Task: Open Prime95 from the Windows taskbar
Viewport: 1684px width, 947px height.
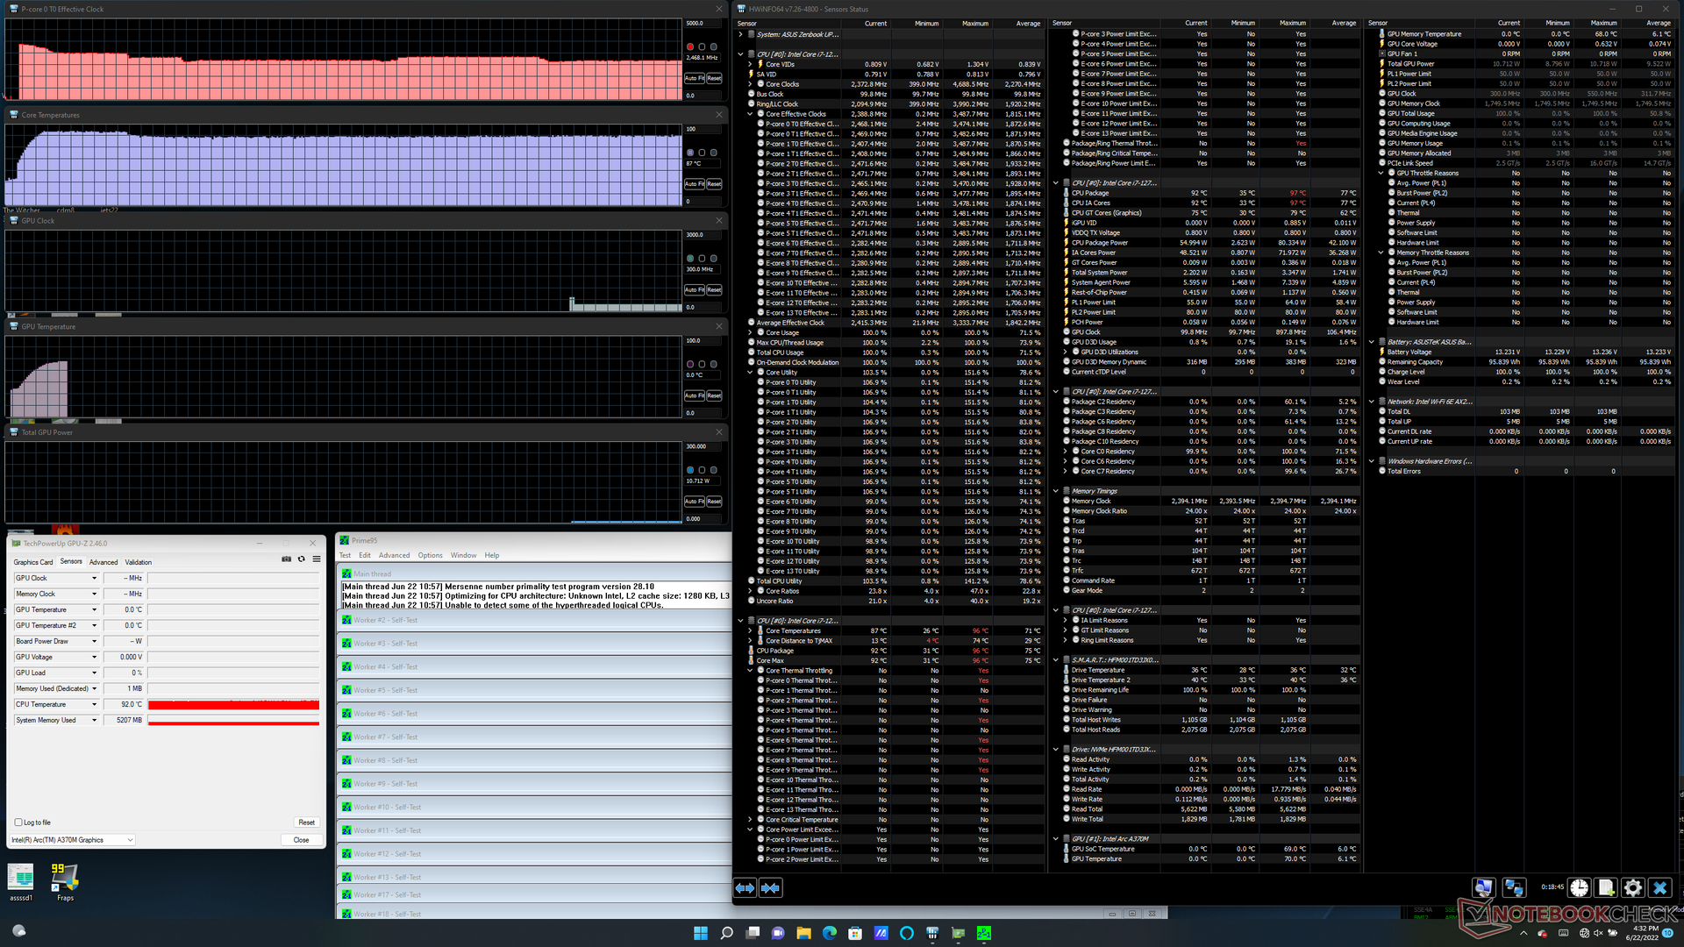Action: pos(984,933)
